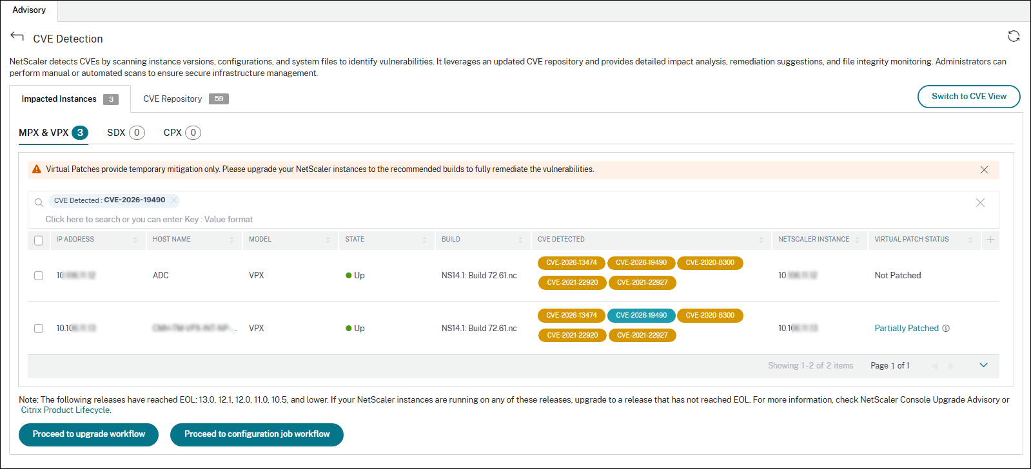Check the ADC instance row
The image size is (1031, 469).
(39, 275)
